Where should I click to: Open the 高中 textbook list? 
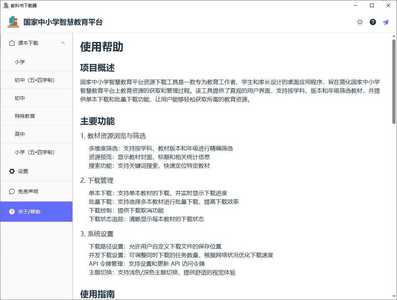point(22,134)
